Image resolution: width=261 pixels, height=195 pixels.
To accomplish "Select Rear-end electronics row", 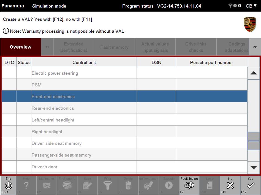I will (124, 108).
